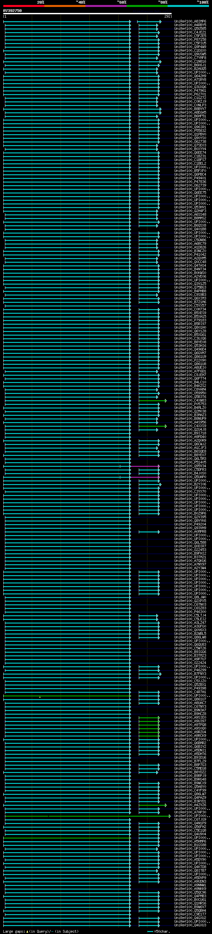Select hit UniRef100_A8IMP6
The width and height of the screenshot is (212, 934).
190,22
